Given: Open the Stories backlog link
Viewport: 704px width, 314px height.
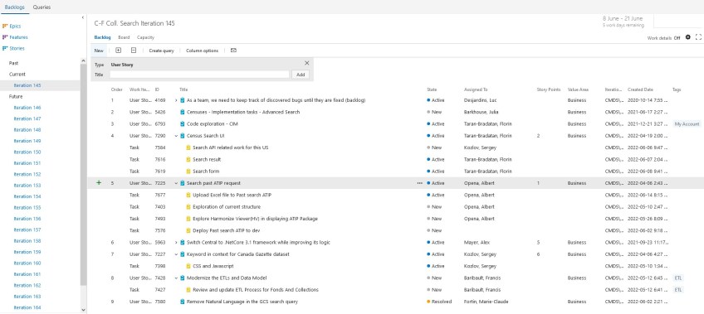Looking at the screenshot, I should point(17,48).
